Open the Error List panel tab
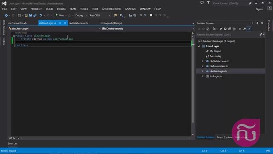The image size is (273, 154). tap(12, 144)
